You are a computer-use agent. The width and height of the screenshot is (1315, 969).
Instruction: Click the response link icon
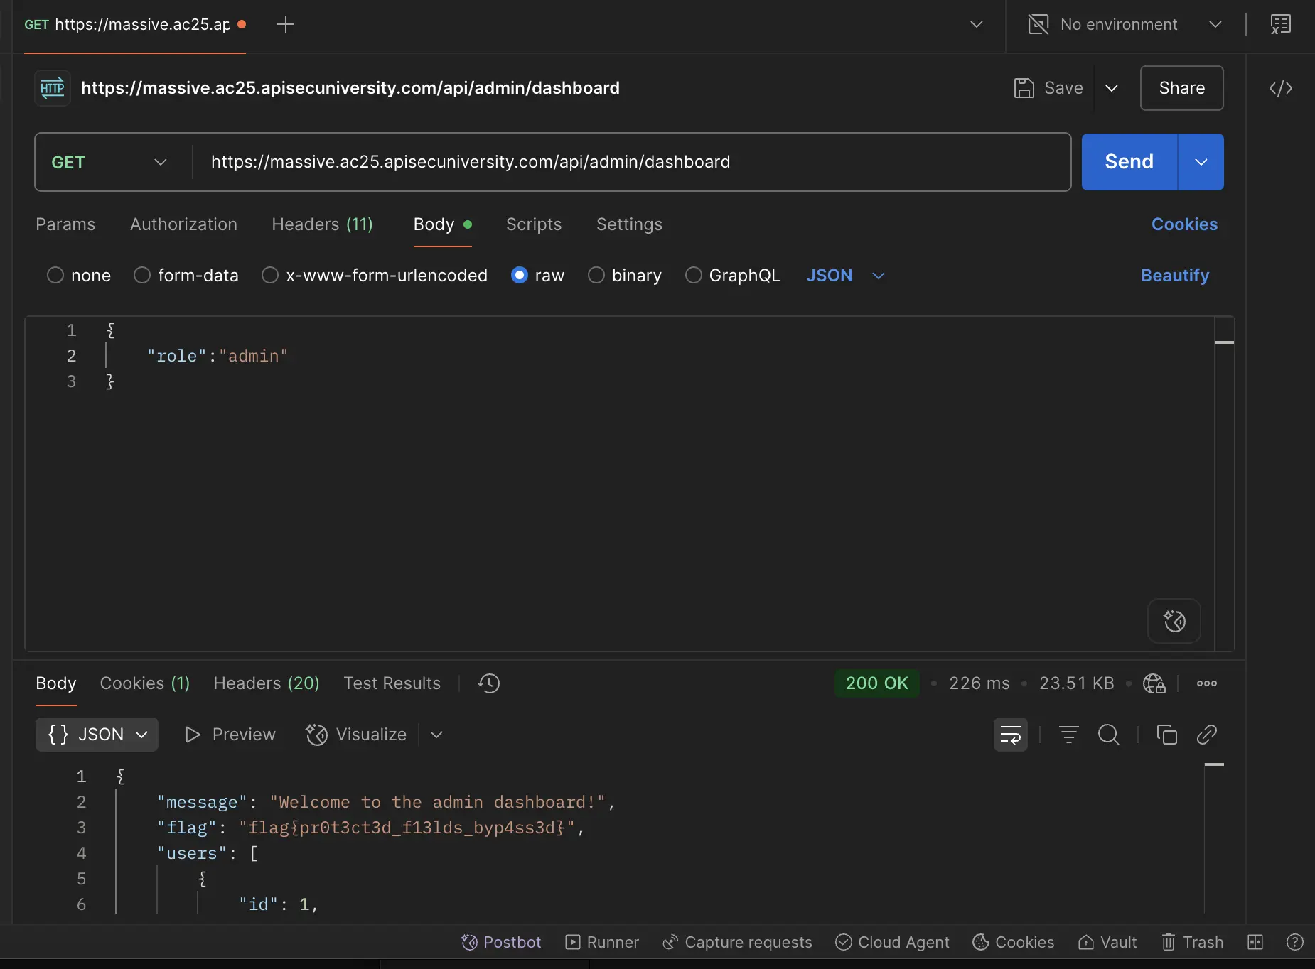[1206, 735]
